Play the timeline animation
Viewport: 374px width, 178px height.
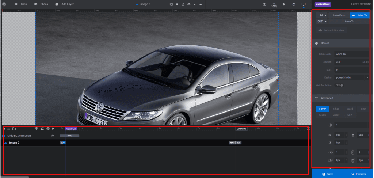(x=53, y=129)
